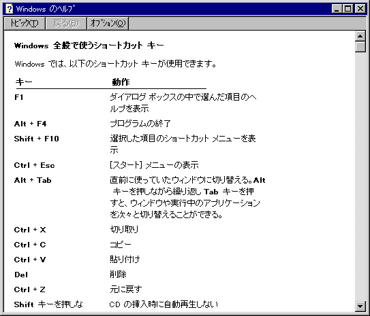Click the empty scrollbar track below the thumb
Viewport: 370px width, 316px height.
click(360, 177)
